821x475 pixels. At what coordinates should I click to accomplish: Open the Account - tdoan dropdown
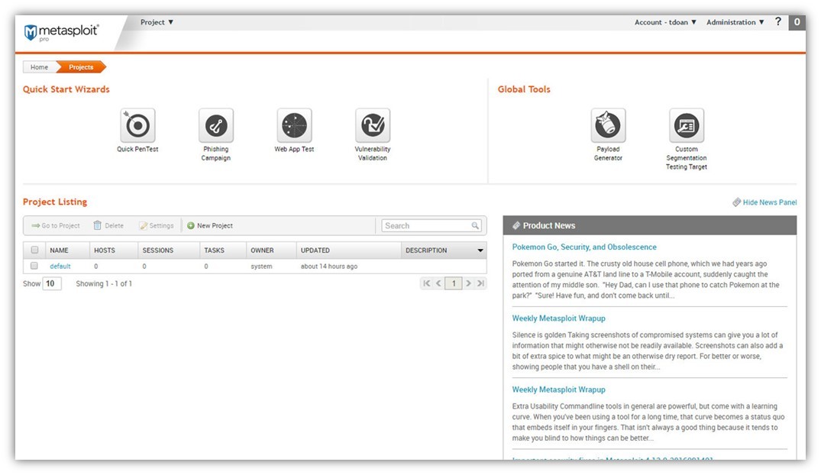coord(665,22)
